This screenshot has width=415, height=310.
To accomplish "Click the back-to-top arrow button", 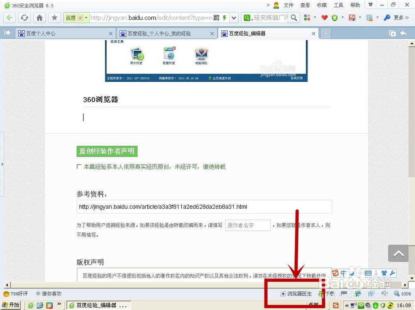I will coord(398,254).
